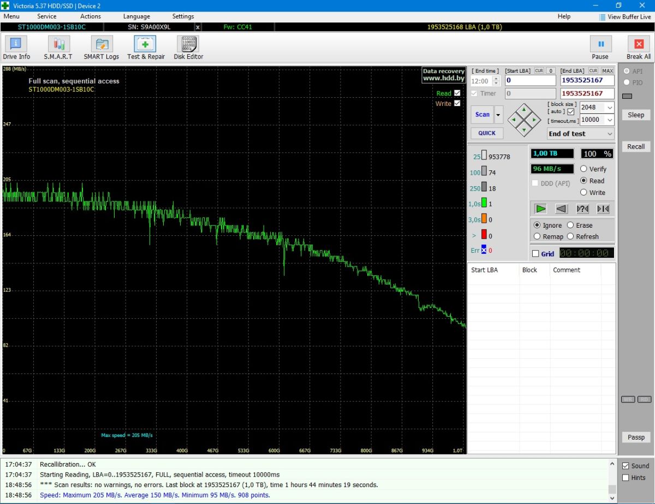Open the Service menu
The width and height of the screenshot is (655, 504).
coord(47,16)
